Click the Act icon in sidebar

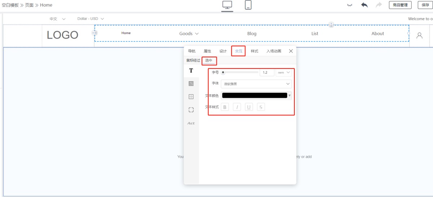pos(191,123)
